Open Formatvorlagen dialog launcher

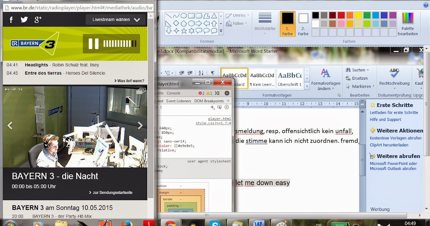[339, 96]
